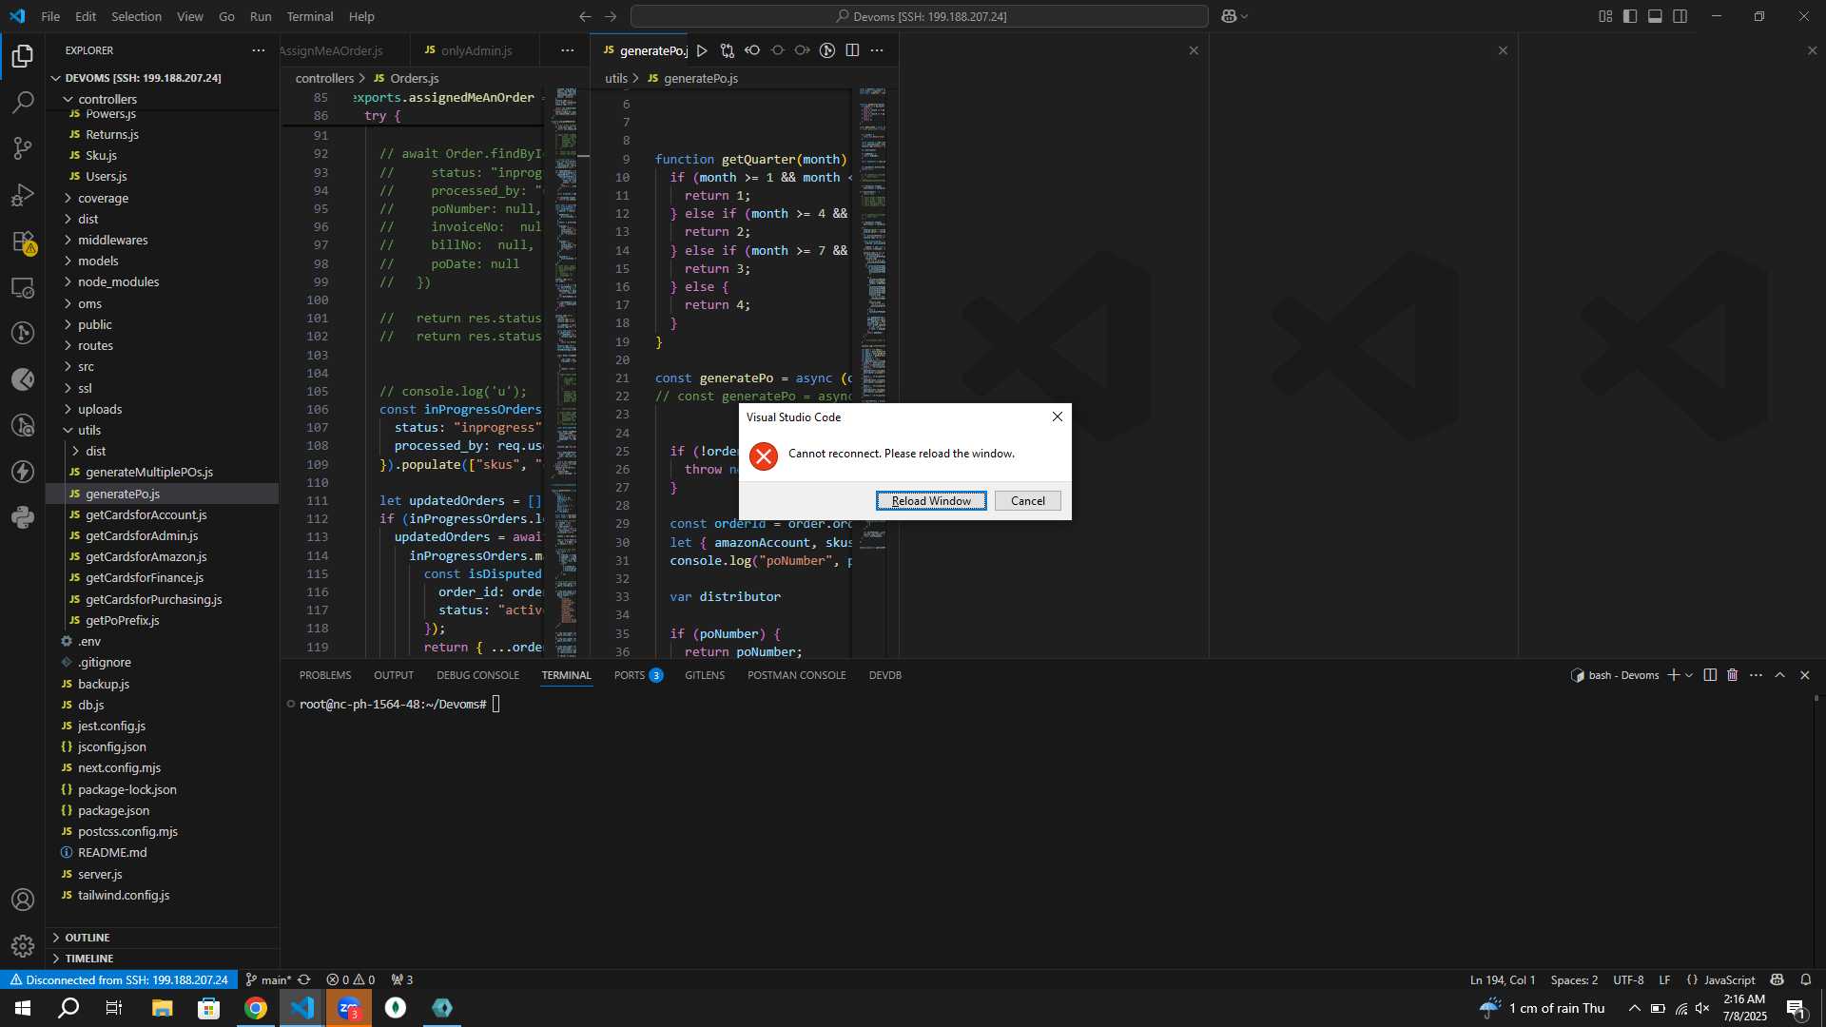This screenshot has width=1826, height=1027.
Task: Open the Run and Debug view
Action: pyautogui.click(x=23, y=195)
